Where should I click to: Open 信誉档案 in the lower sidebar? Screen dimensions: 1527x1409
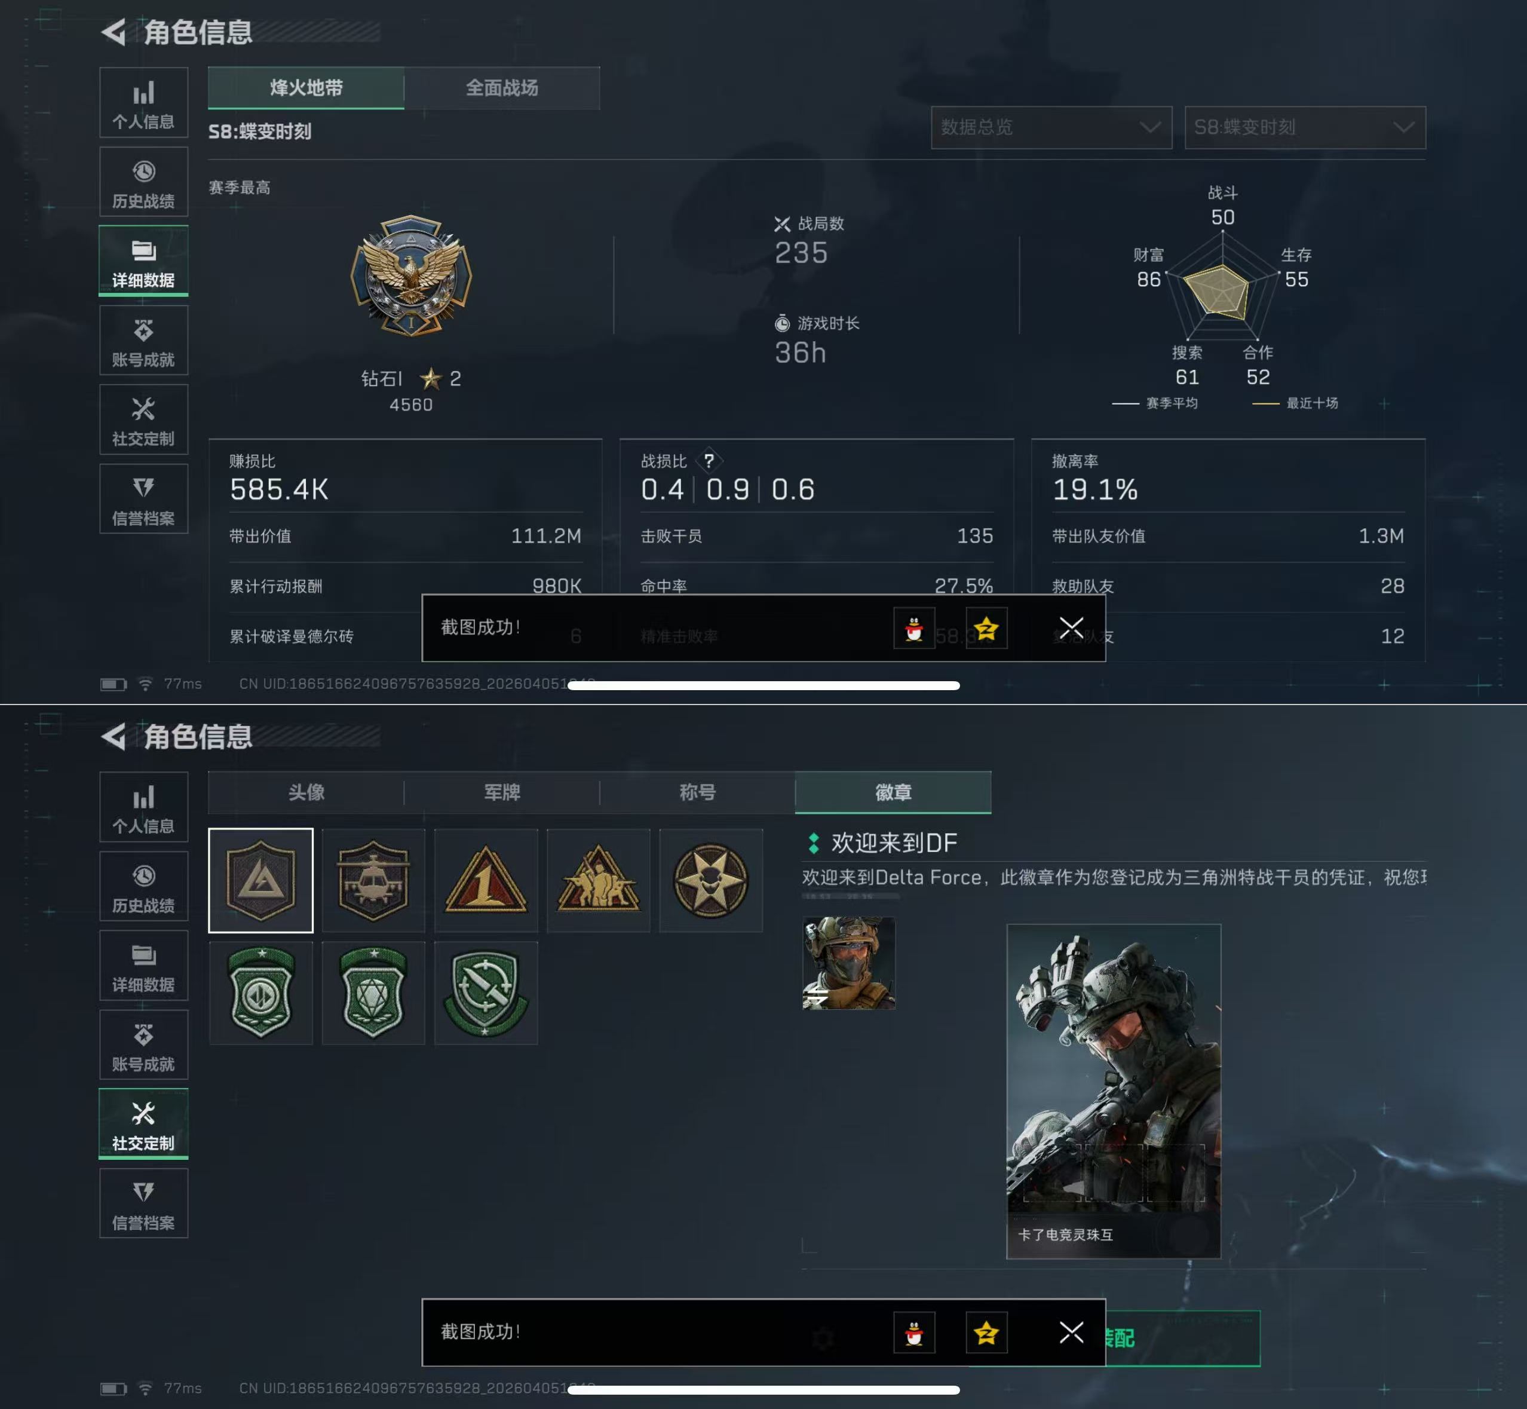point(143,1204)
